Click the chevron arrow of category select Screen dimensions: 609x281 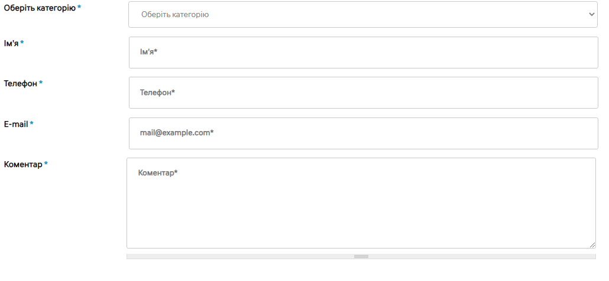592,14
